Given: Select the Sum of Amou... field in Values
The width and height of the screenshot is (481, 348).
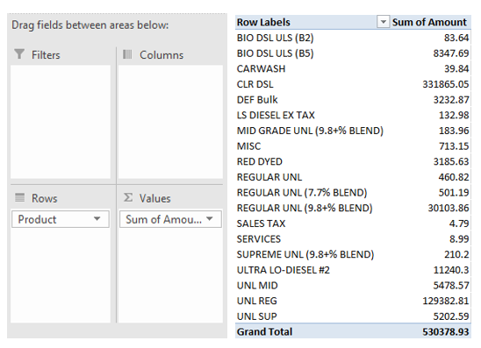Looking at the screenshot, I should [x=170, y=219].
